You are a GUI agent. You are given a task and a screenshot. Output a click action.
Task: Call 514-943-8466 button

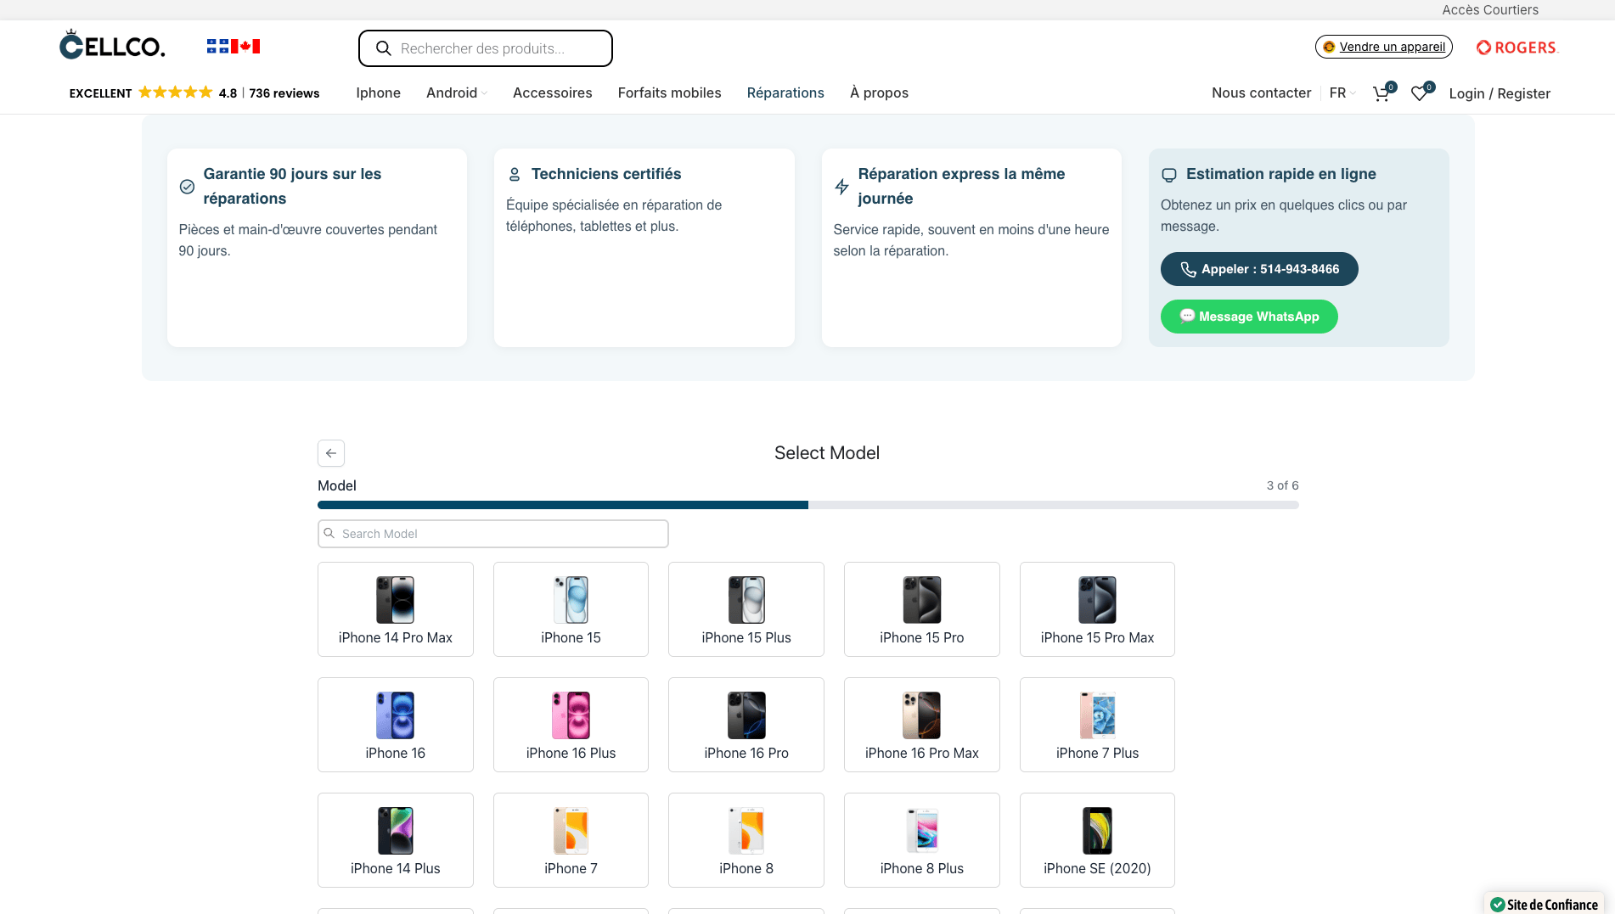(x=1259, y=269)
